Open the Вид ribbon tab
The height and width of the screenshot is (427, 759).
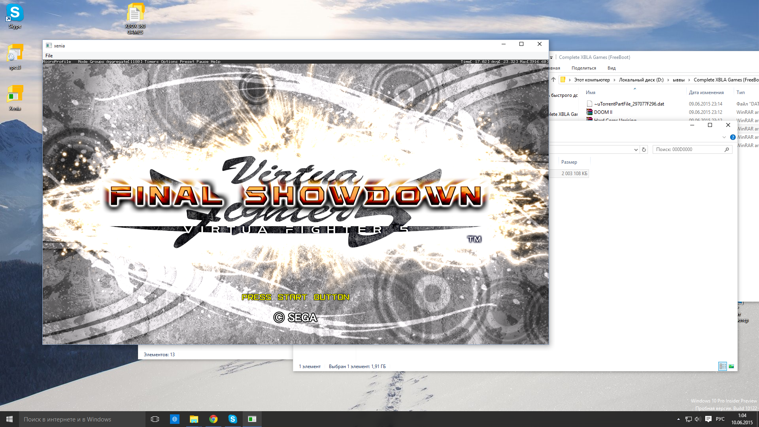click(x=611, y=68)
